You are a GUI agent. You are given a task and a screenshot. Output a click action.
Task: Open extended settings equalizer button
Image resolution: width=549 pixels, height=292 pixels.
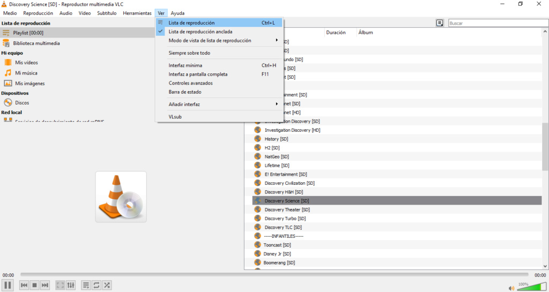click(71, 285)
